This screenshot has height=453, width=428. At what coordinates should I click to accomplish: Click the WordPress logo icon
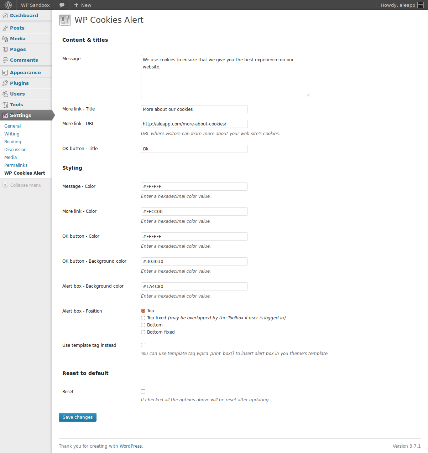click(x=8, y=5)
